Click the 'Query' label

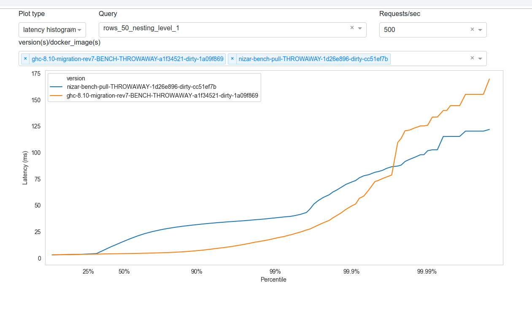[108, 14]
